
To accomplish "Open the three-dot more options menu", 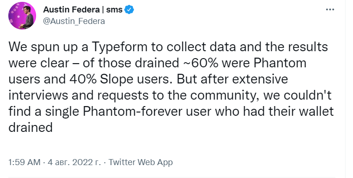I will [330, 9].
